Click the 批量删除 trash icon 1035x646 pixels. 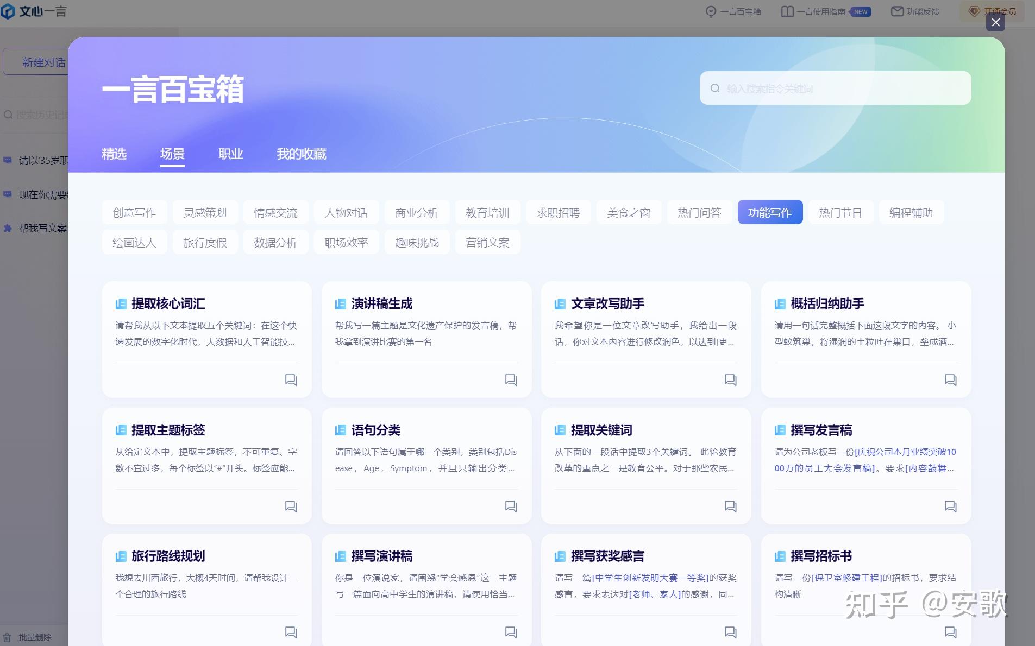pos(8,637)
